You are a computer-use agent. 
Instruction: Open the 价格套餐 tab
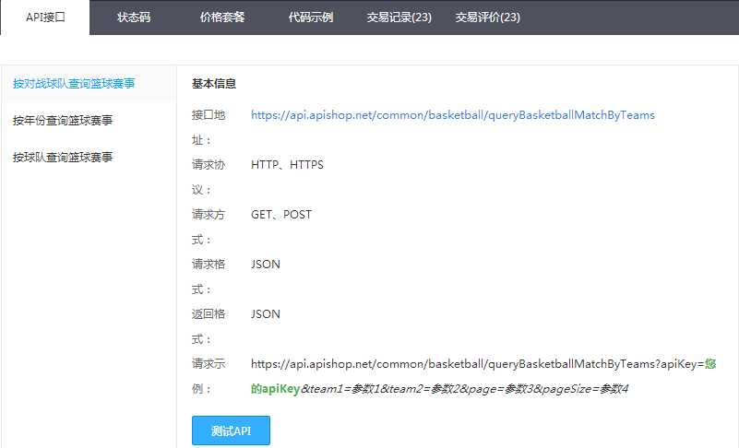222,18
